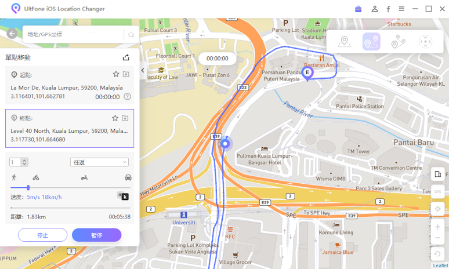Select the multi-spot route mode icon
The image size is (449, 269).
399,42
